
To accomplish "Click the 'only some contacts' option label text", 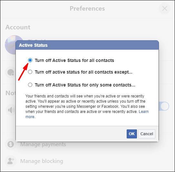I will coord(85,85).
